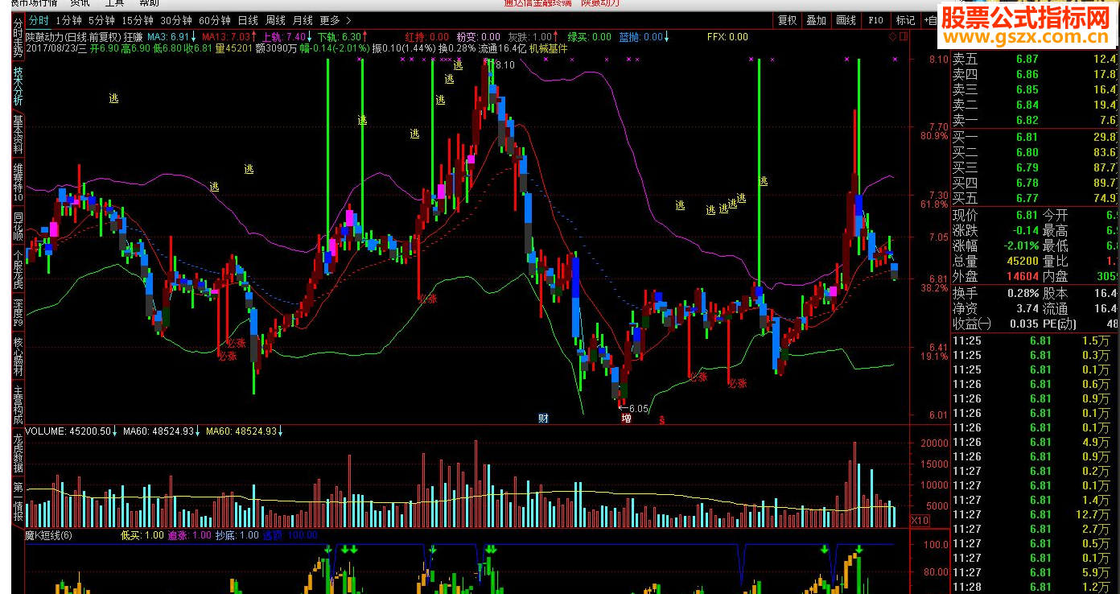Click the FFX: 0.00 indicator label
Viewport: 1120px width, 594px height.
coord(727,36)
